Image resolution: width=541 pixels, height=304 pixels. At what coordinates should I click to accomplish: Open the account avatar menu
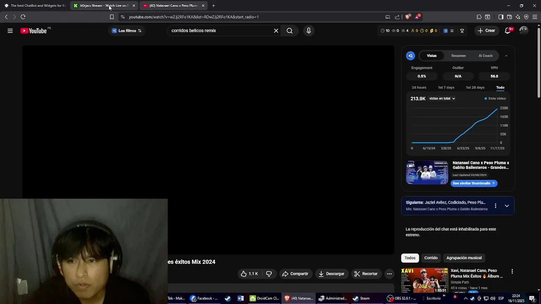[524, 31]
